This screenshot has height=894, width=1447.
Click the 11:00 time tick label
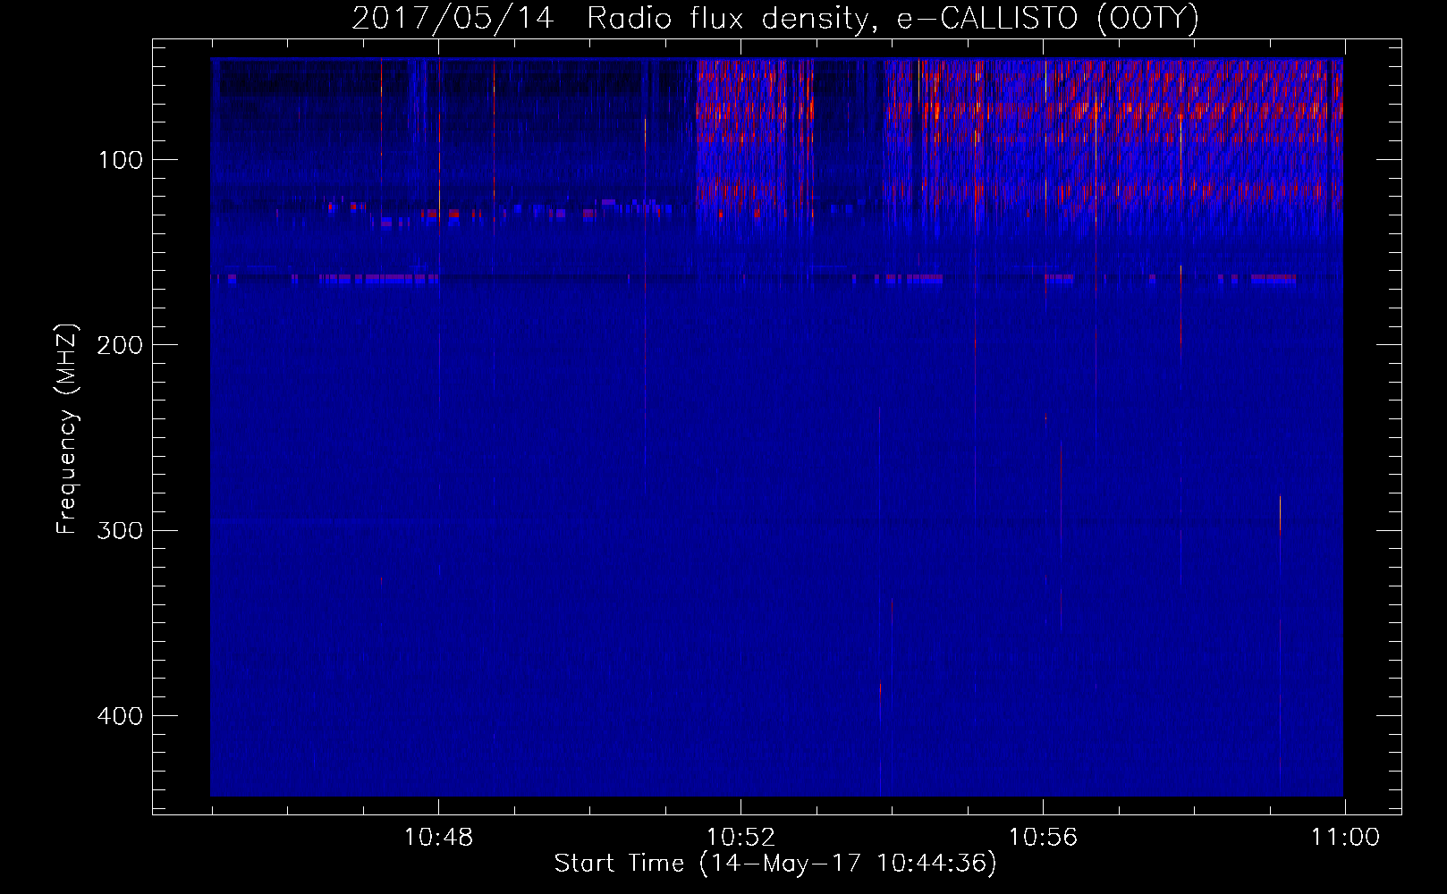pyautogui.click(x=1345, y=838)
